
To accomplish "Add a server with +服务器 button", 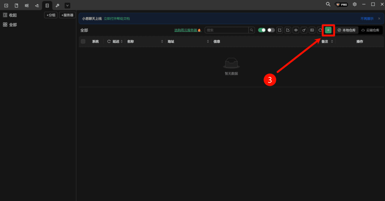I will pyautogui.click(x=67, y=15).
